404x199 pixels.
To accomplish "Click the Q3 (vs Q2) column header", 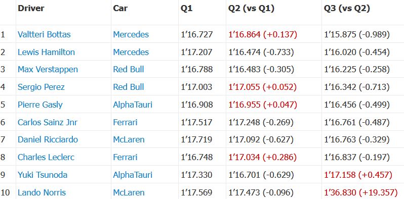I will tap(347, 9).
